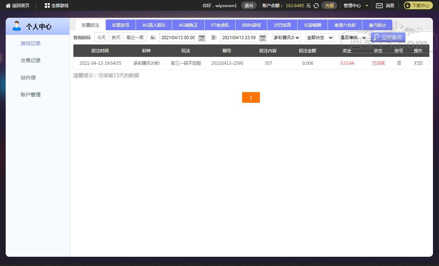Click the 昨天 quick filter button
The width and height of the screenshot is (439, 266).
coord(116,37)
